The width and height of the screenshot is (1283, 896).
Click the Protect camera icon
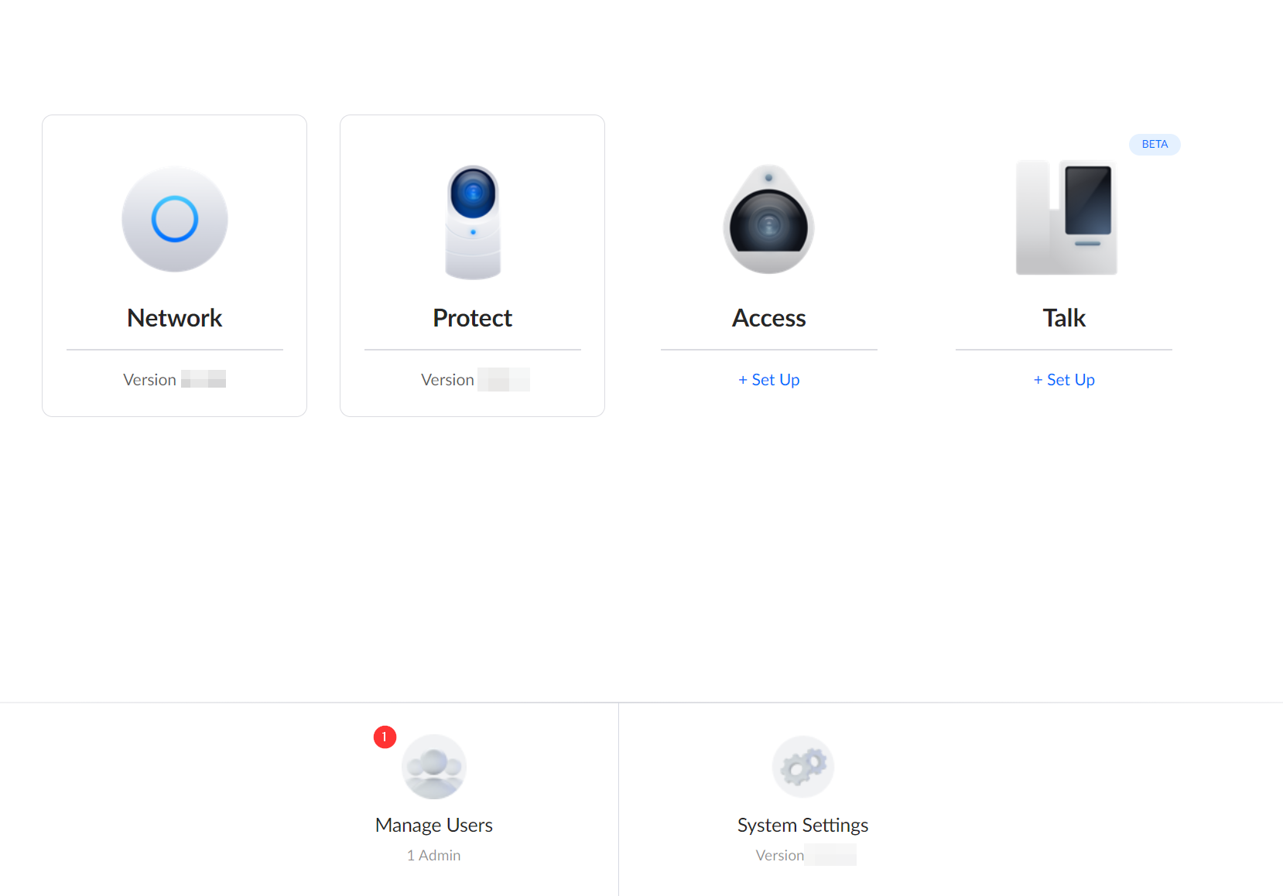pos(473,222)
